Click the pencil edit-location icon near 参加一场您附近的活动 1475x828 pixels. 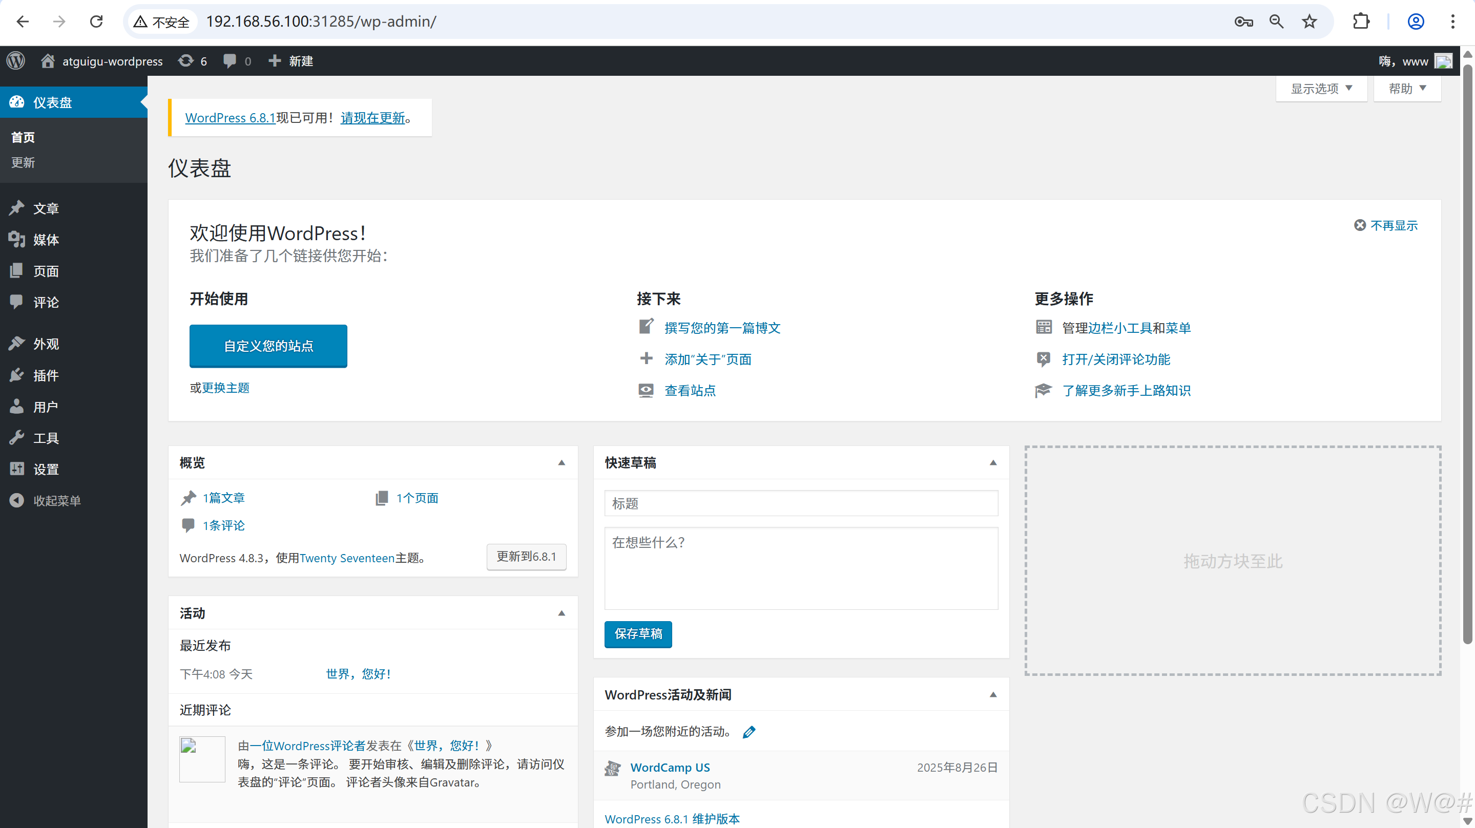pyautogui.click(x=749, y=731)
